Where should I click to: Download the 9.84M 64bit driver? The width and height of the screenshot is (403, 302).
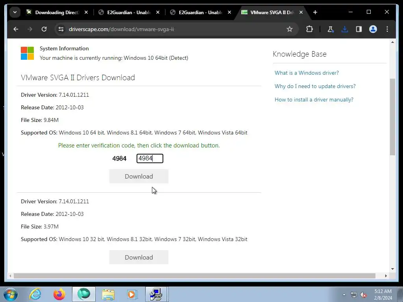pyautogui.click(x=139, y=176)
